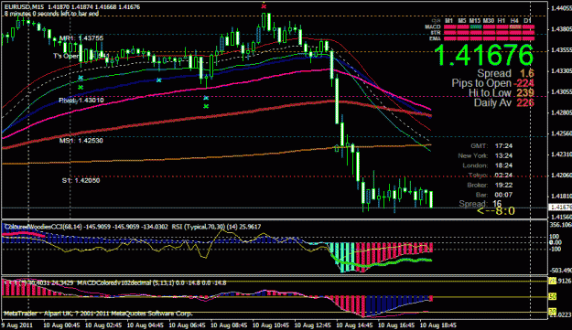Click the MR1: 1.43755 level label

[x=81, y=37]
